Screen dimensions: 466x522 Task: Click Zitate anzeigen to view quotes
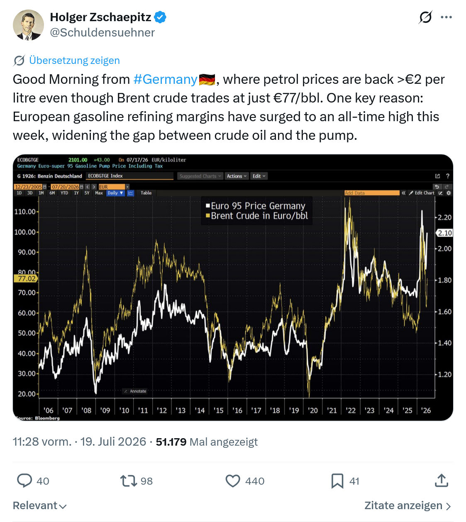click(407, 505)
